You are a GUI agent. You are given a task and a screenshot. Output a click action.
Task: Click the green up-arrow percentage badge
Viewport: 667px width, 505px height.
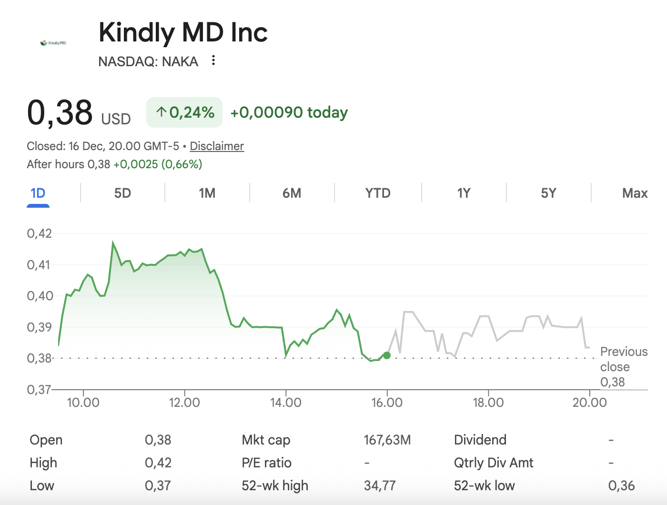(x=184, y=112)
